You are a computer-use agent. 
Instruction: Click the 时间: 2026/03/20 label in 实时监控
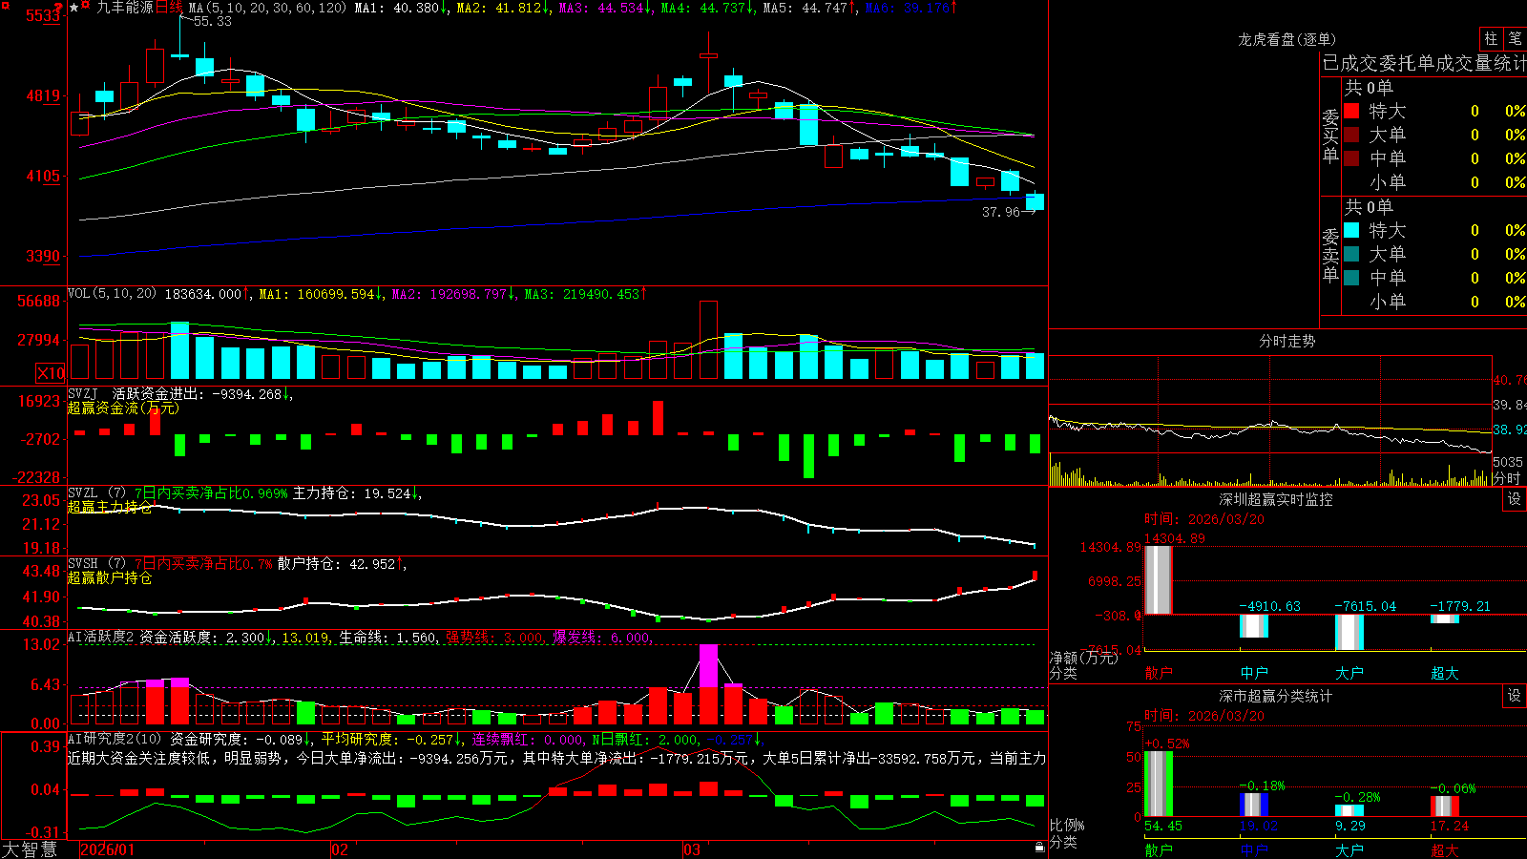pos(1204,519)
